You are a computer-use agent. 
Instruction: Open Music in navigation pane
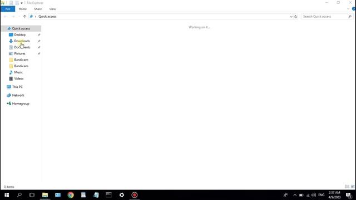18,72
